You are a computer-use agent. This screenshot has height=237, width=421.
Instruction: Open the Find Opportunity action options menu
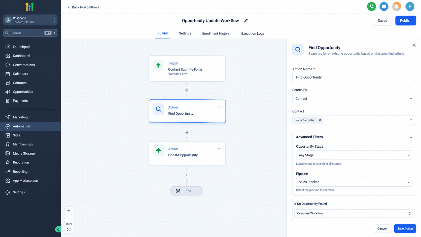[220, 107]
